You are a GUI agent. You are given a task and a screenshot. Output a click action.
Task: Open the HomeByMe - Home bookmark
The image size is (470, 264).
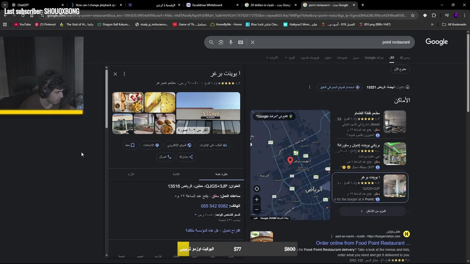(x=226, y=25)
